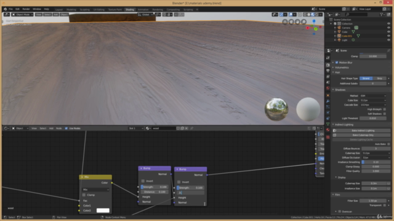
Task: Open the Object Data (green triangle) tab
Action: [x=328, y=124]
